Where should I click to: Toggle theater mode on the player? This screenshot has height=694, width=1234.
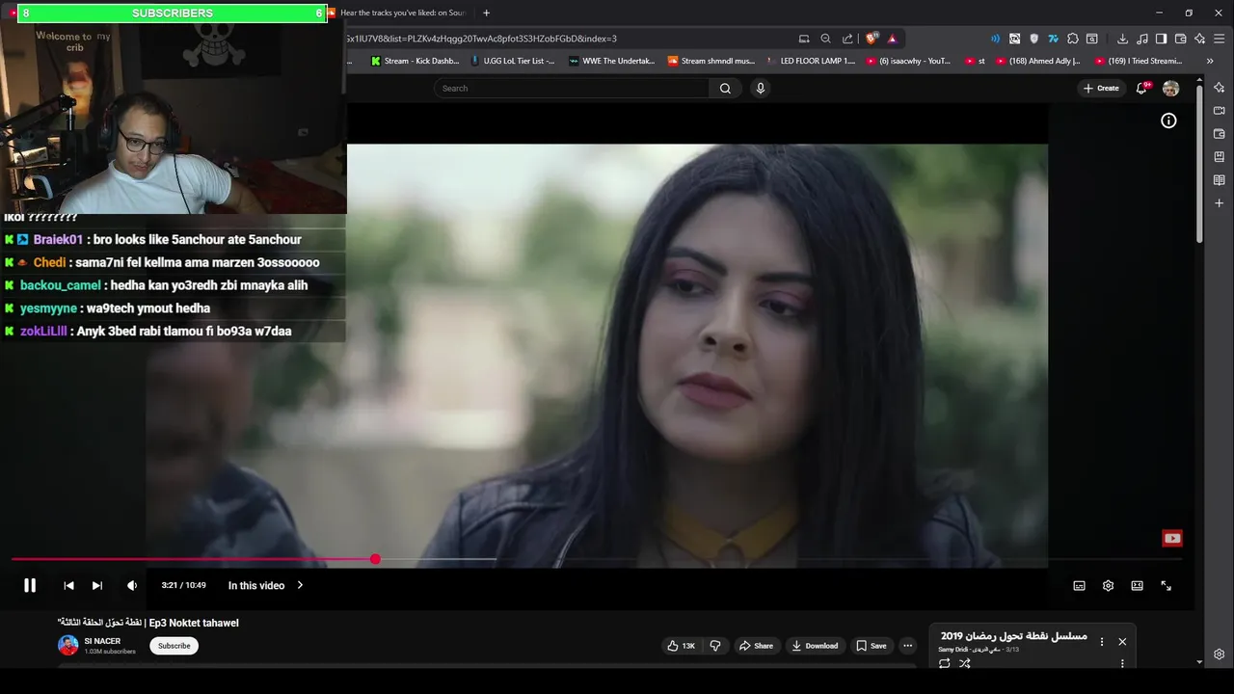coord(1137,585)
